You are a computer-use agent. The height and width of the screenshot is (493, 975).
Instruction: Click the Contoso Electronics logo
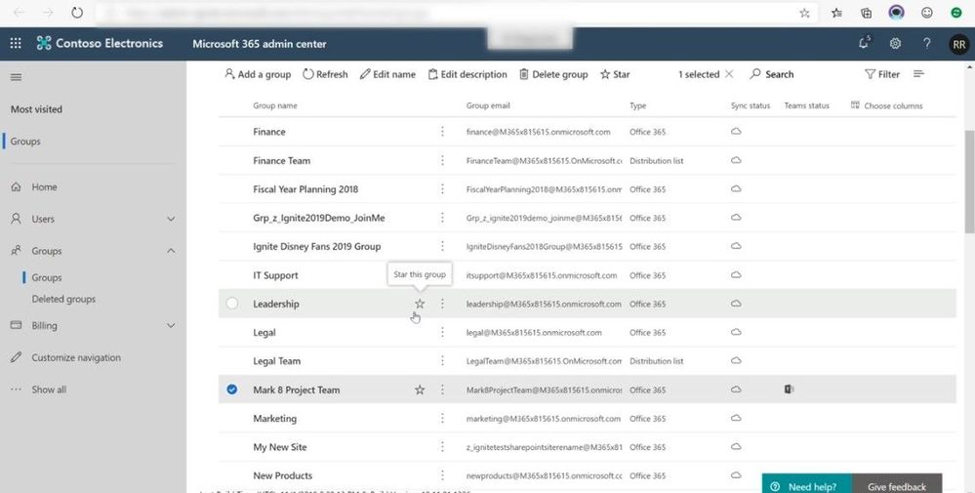pos(100,44)
